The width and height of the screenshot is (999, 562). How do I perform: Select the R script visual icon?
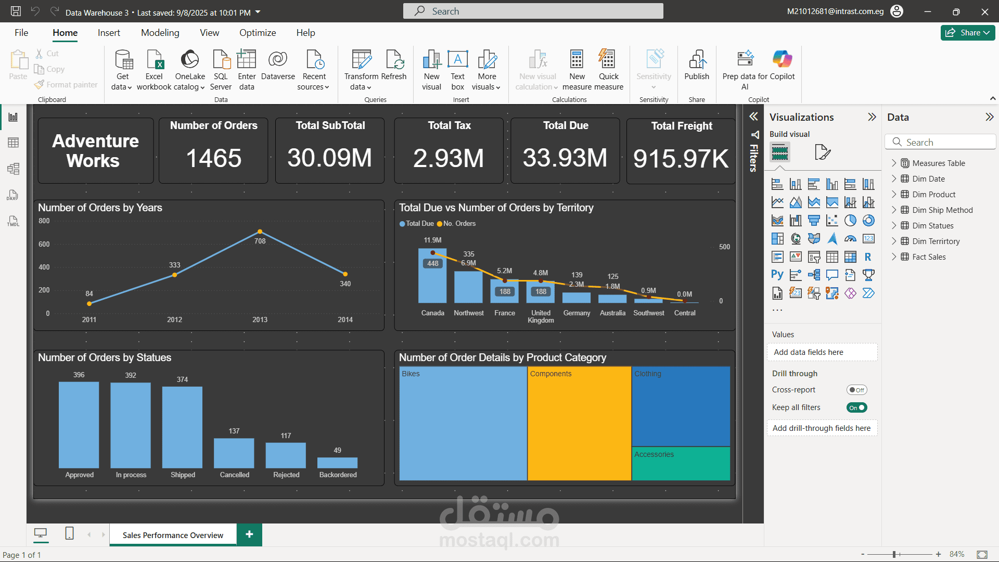point(868,257)
